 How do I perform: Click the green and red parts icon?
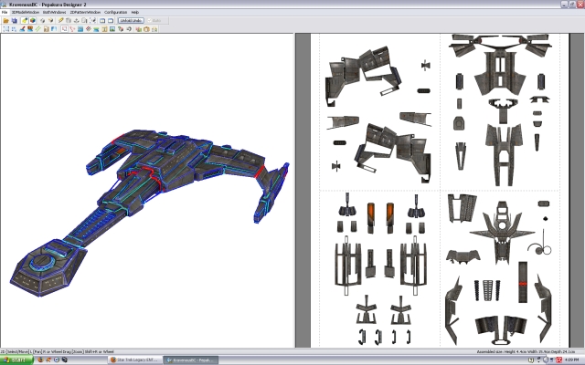[x=121, y=28]
